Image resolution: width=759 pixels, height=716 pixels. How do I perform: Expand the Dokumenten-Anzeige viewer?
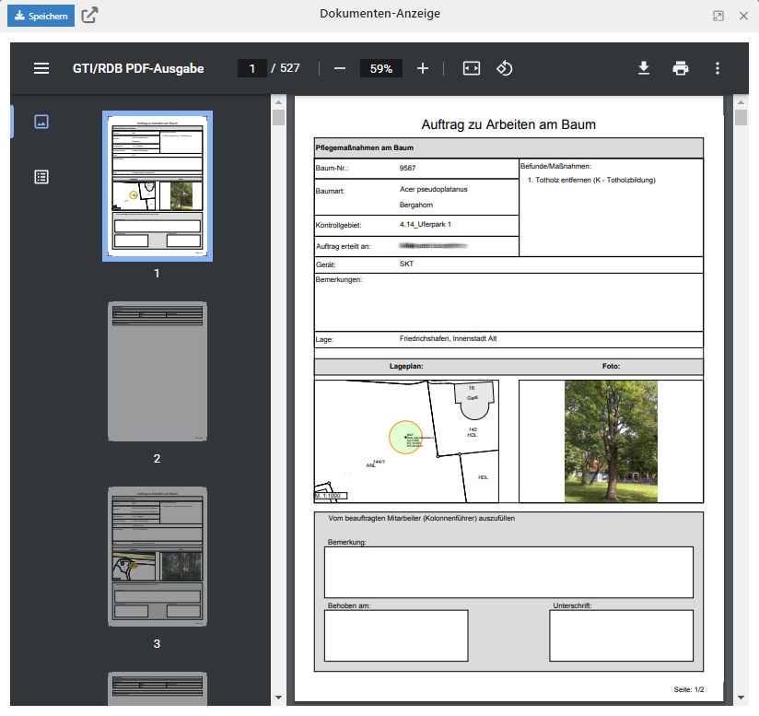[717, 15]
